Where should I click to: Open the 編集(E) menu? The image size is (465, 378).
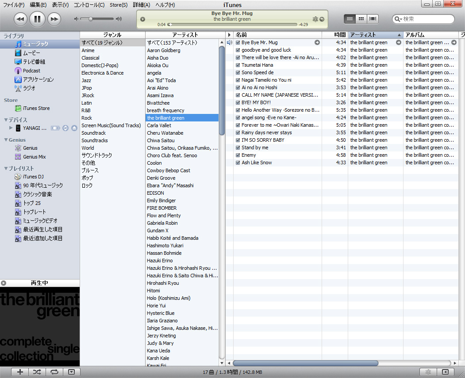pos(38,5)
